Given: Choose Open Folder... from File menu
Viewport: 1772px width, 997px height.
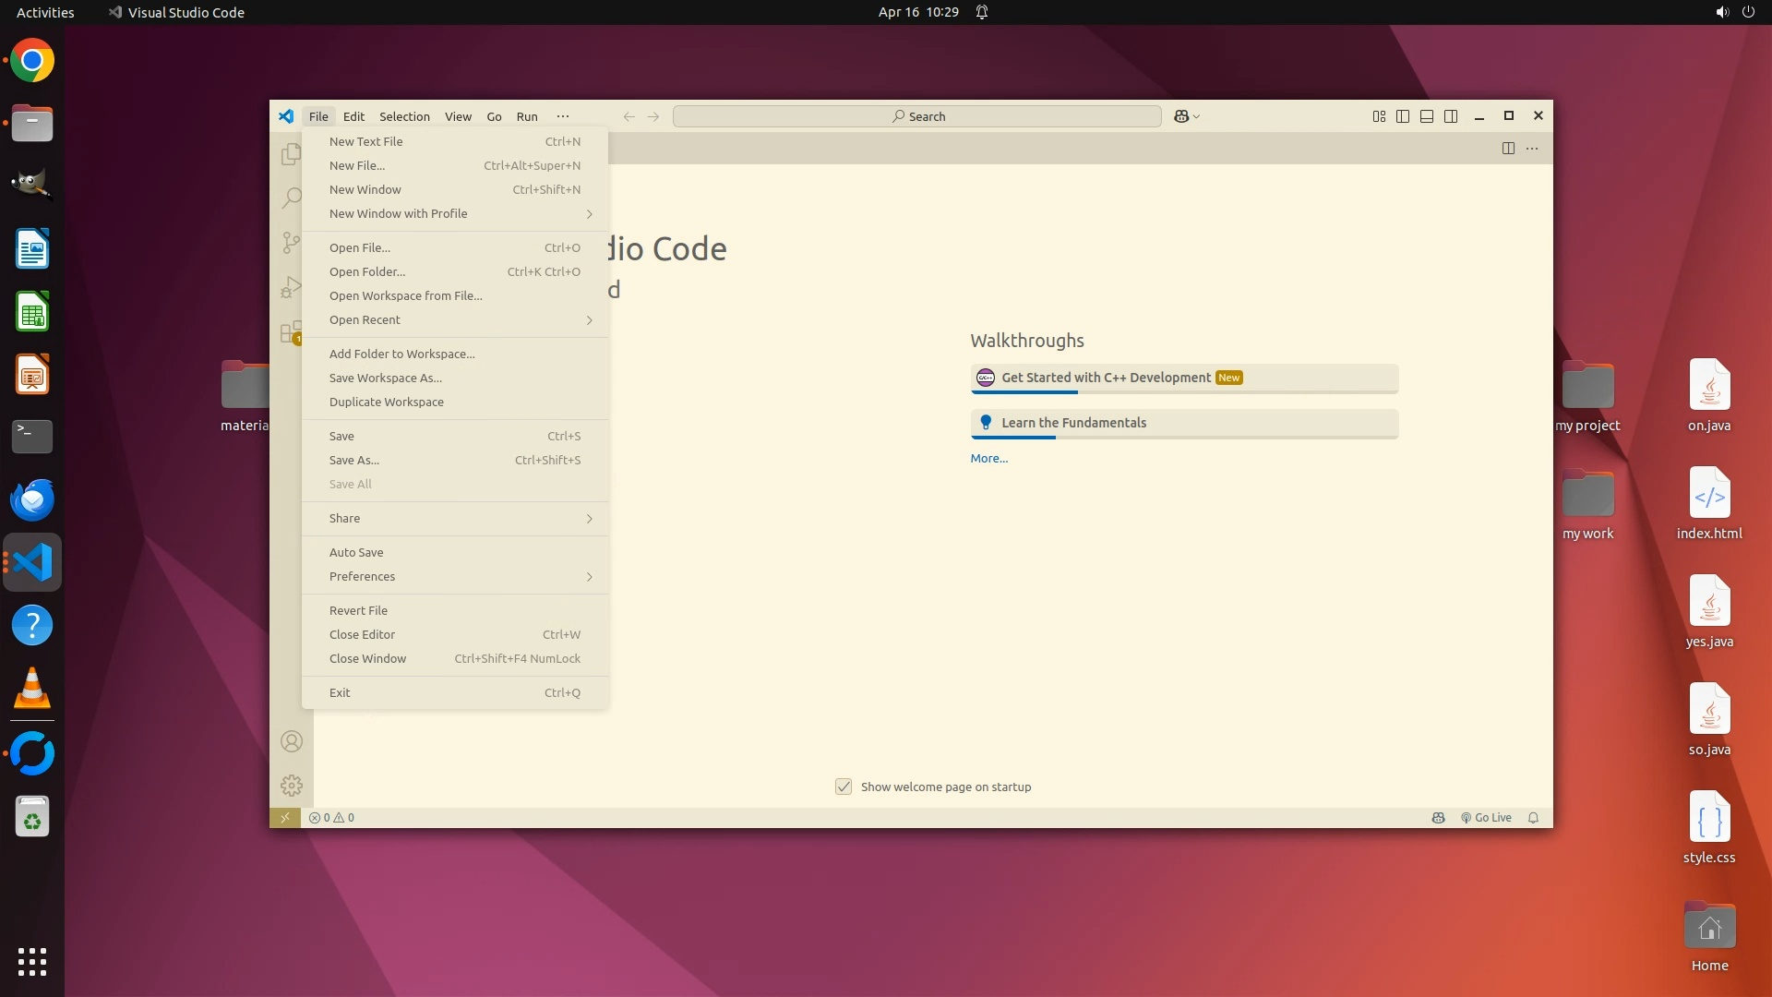Looking at the screenshot, I should pyautogui.click(x=367, y=272).
